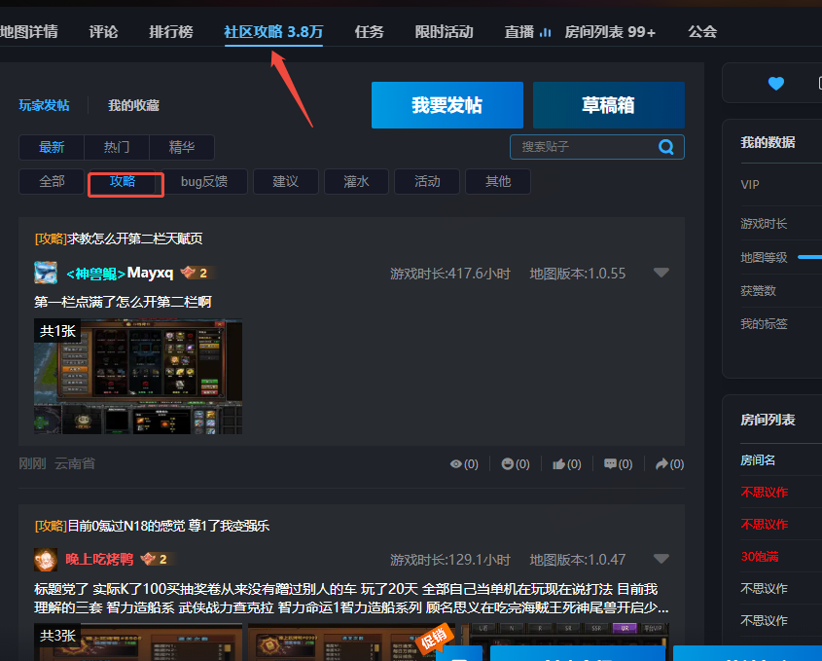Open the 草稿箱 drafts
The width and height of the screenshot is (822, 661).
pyautogui.click(x=608, y=104)
